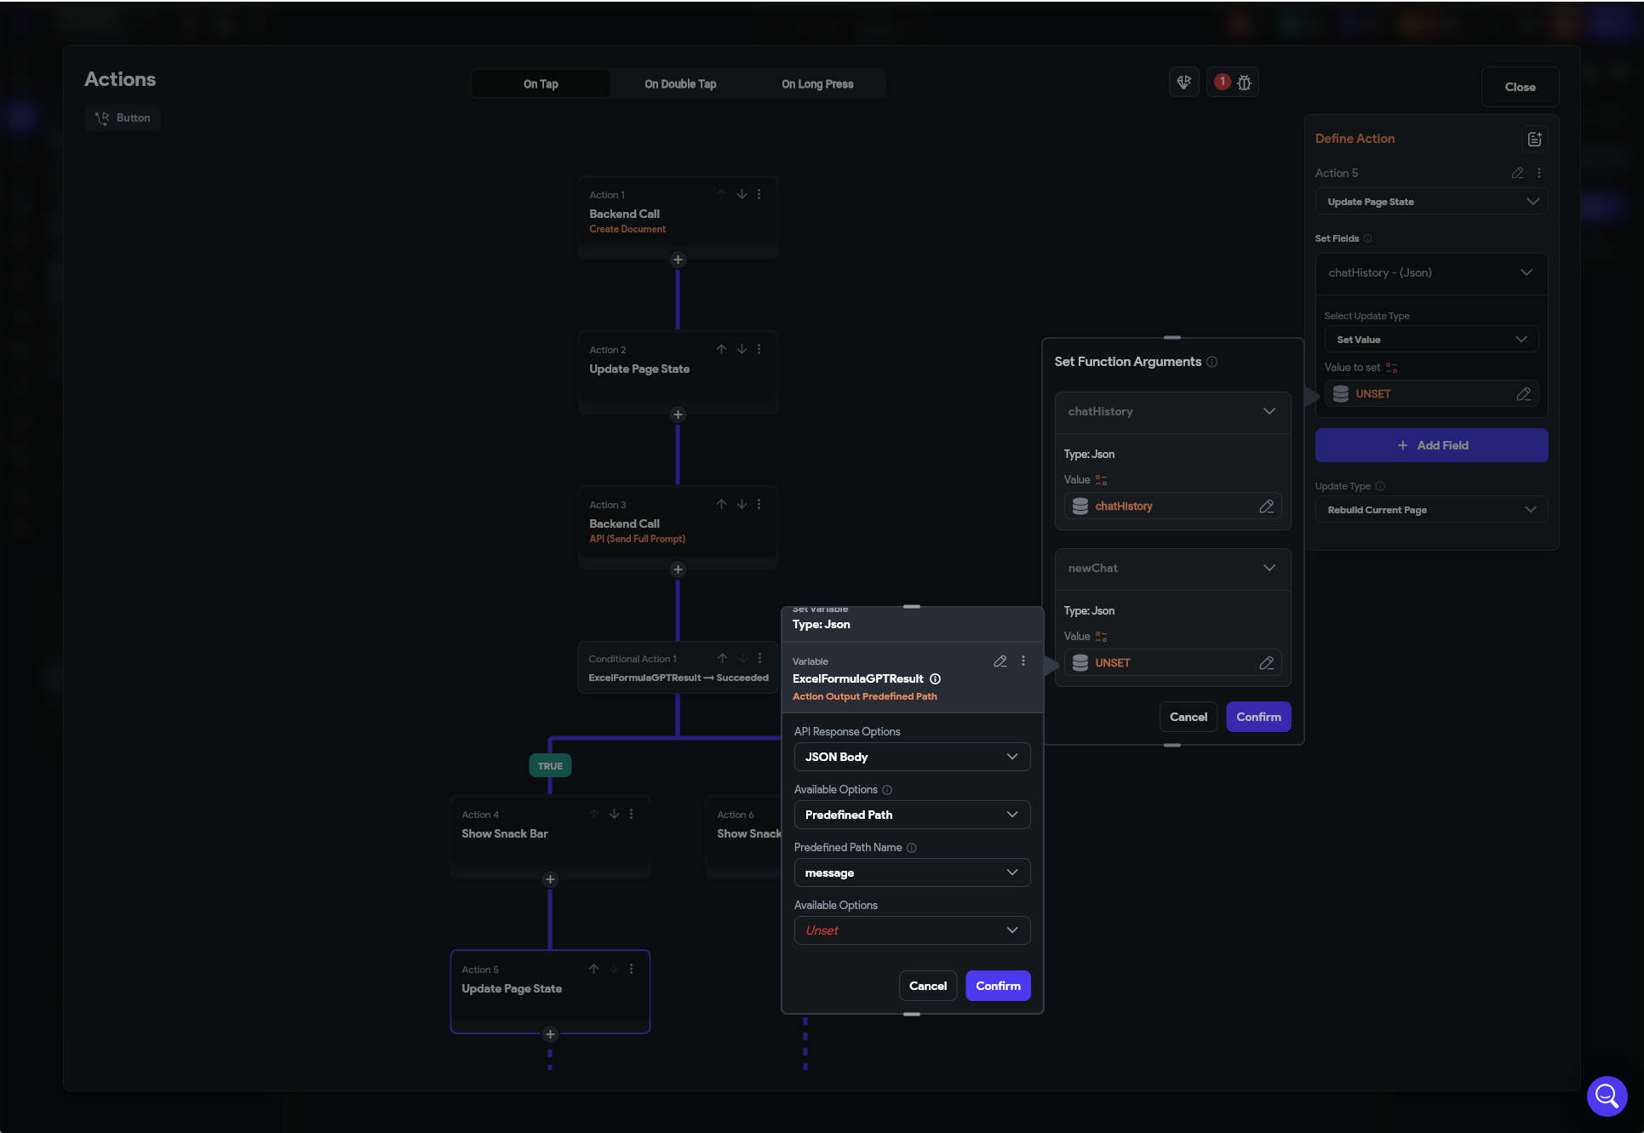Add action below Action 3 plus
This screenshot has height=1133, width=1644.
(x=678, y=569)
